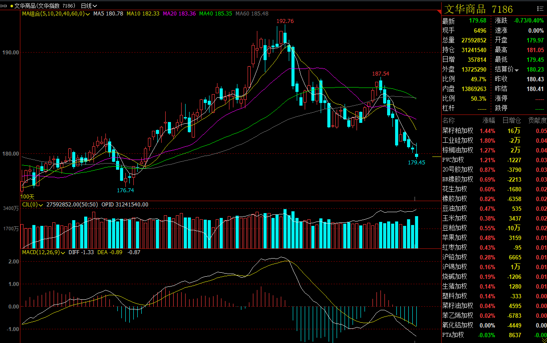Click the 179.45 latest low marker

point(416,162)
